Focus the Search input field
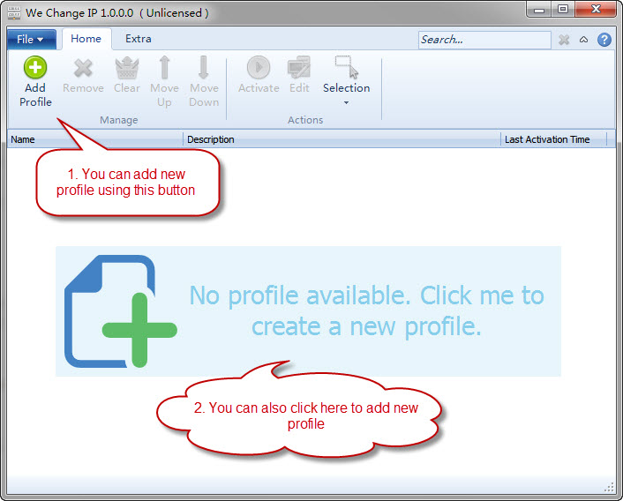Screen dimensions: 623x501 [484, 40]
